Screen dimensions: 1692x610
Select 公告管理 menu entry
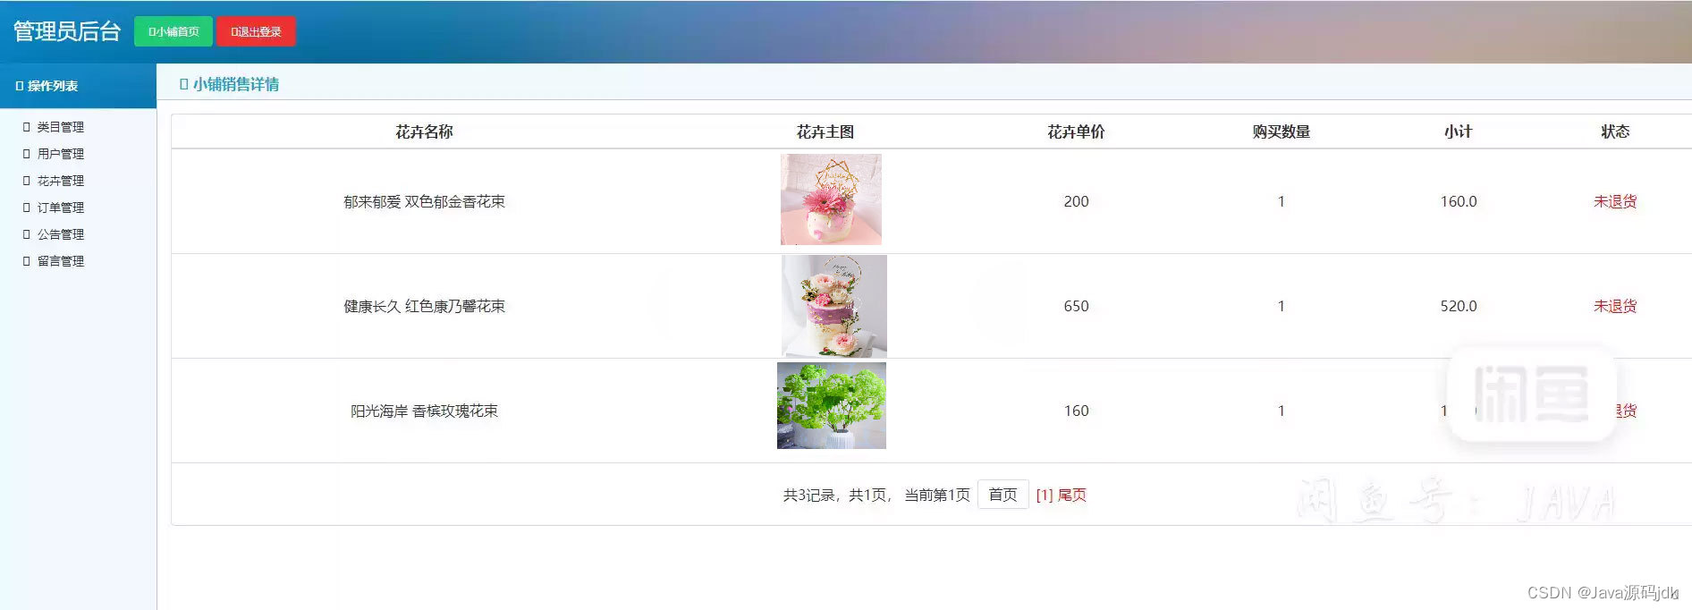coord(60,234)
